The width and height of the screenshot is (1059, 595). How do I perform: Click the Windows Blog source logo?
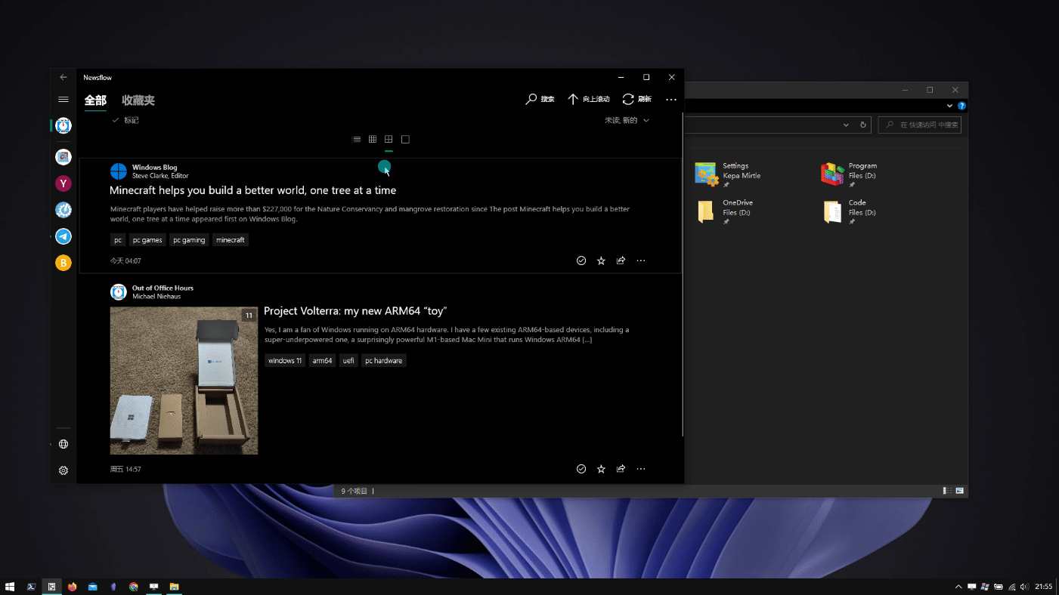click(x=119, y=171)
